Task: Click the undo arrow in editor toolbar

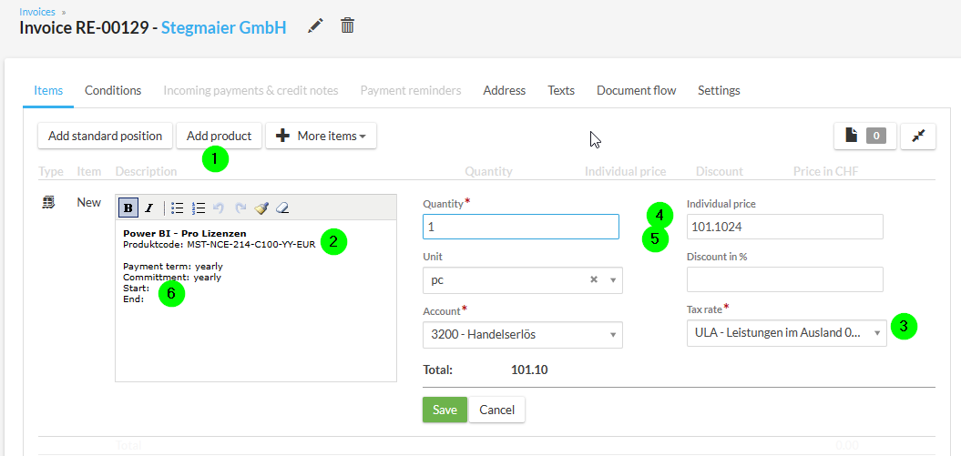Action: click(219, 208)
